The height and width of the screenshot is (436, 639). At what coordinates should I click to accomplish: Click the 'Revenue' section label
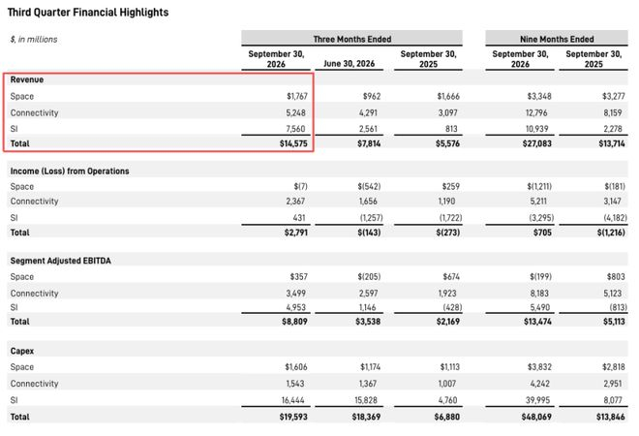(x=27, y=79)
